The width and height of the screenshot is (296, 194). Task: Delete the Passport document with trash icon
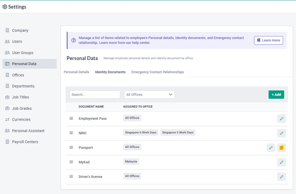[x=281, y=148]
